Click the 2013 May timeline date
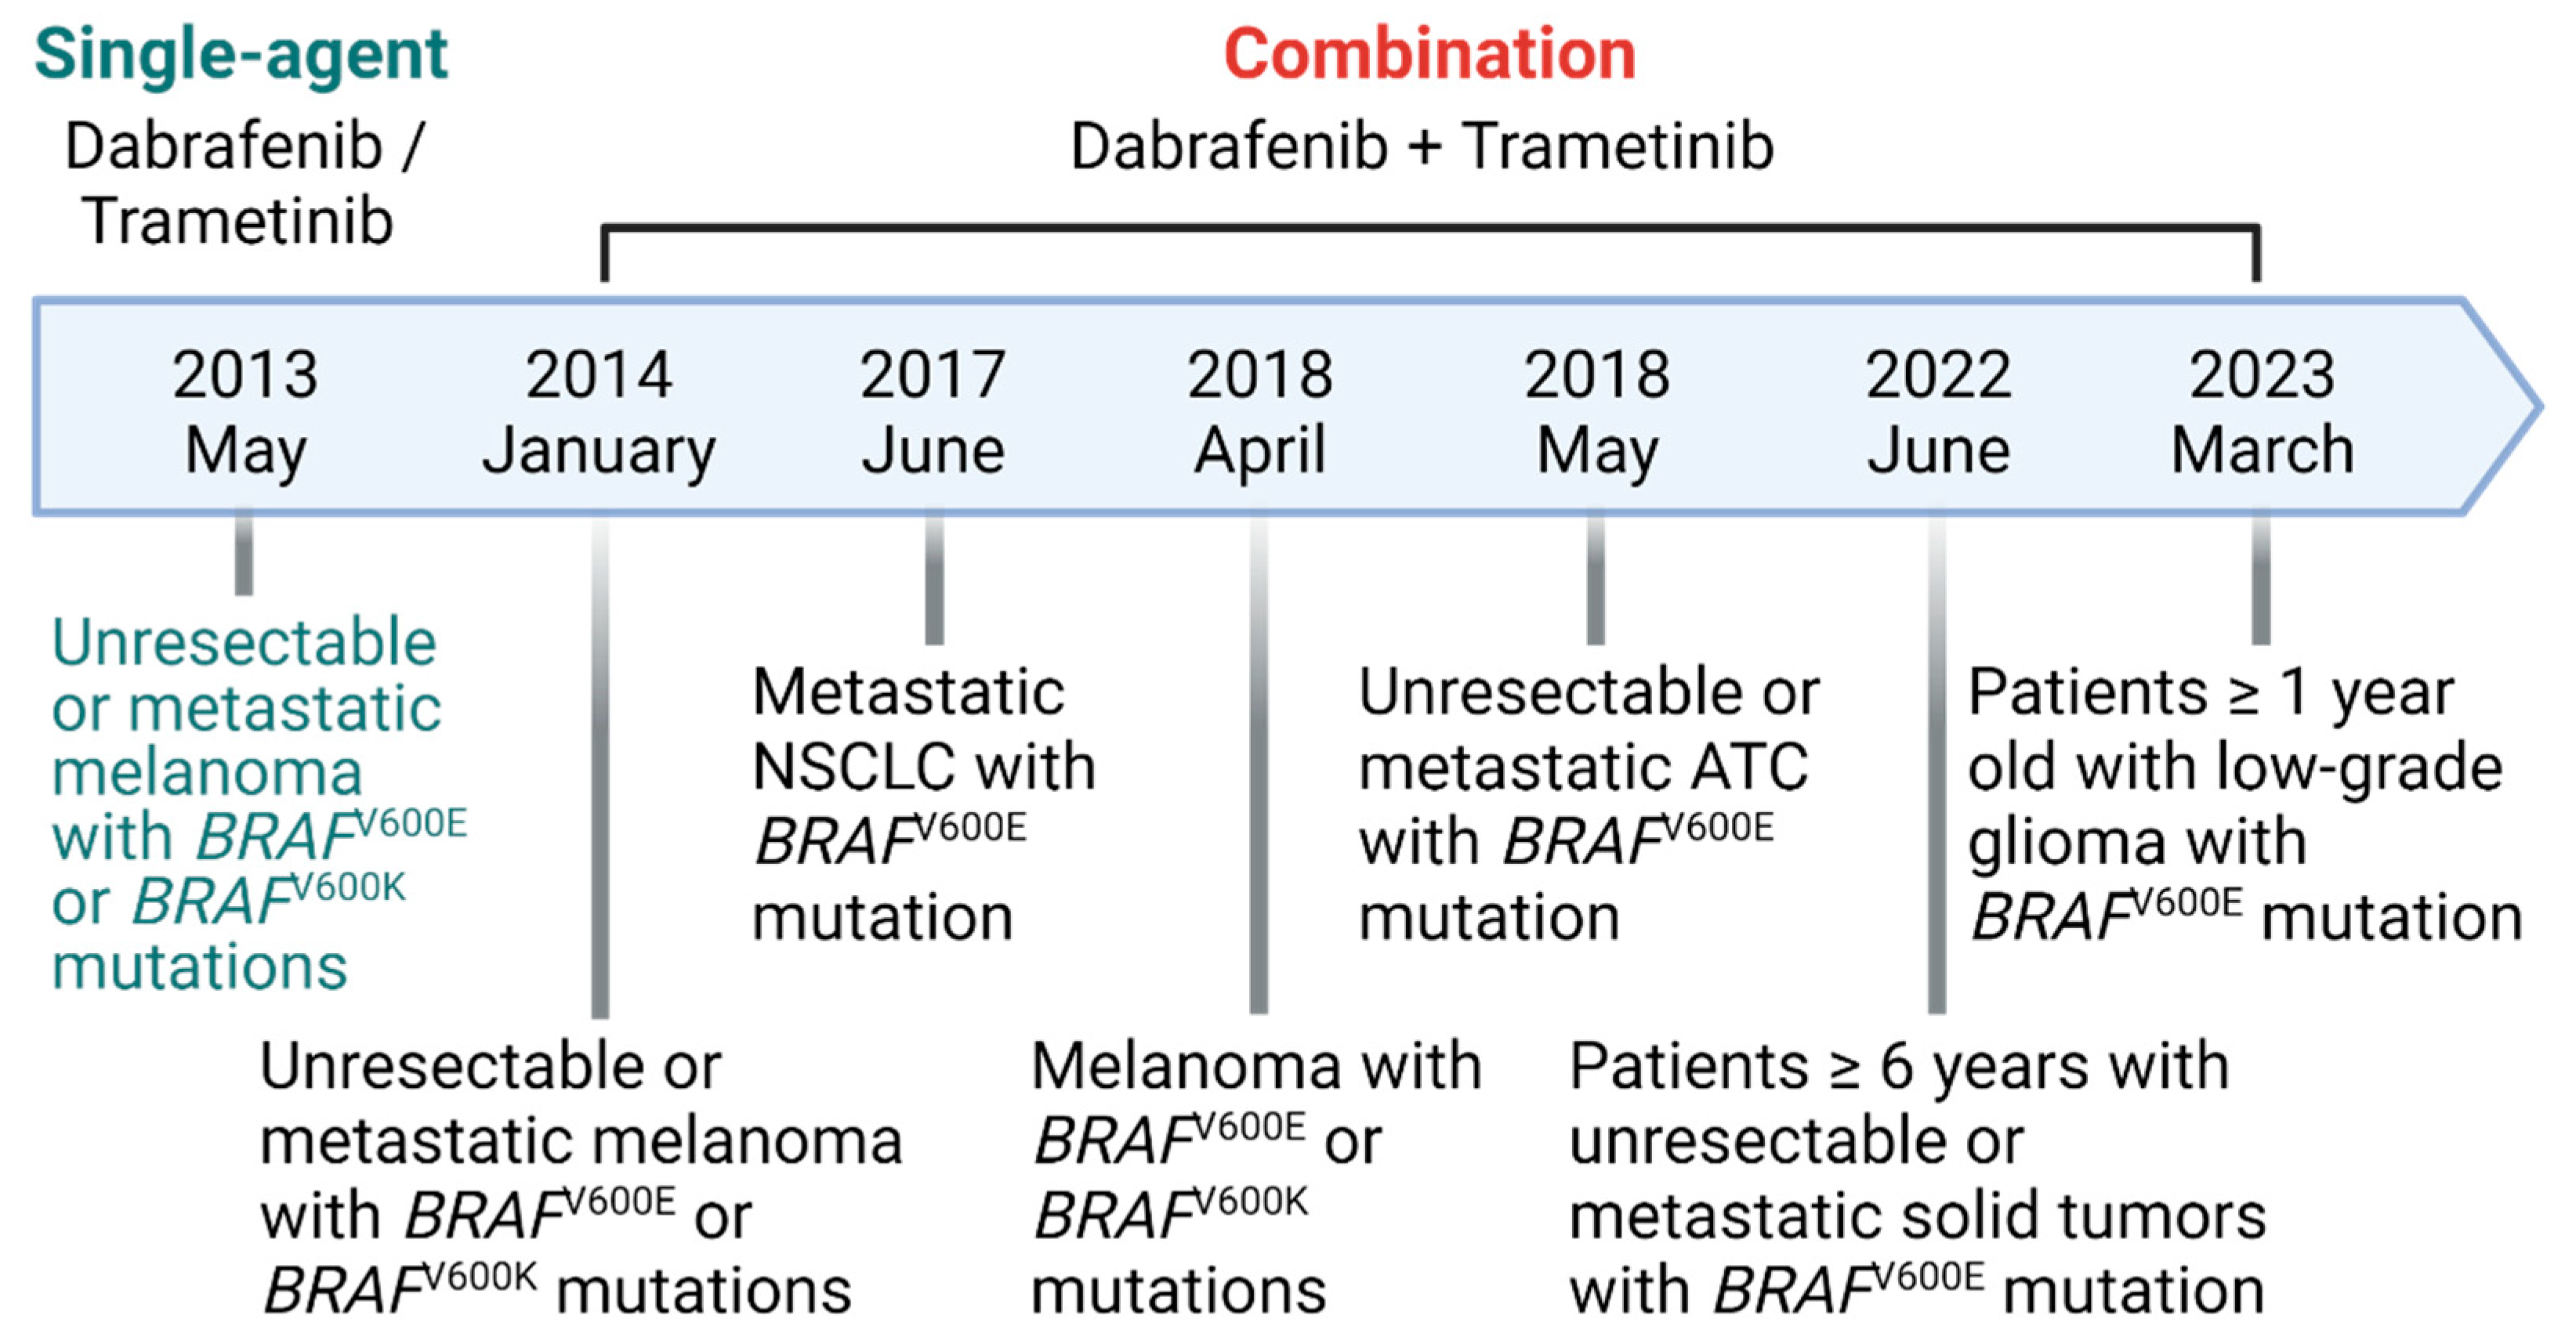This screenshot has width=2576, height=1344. coord(245,412)
